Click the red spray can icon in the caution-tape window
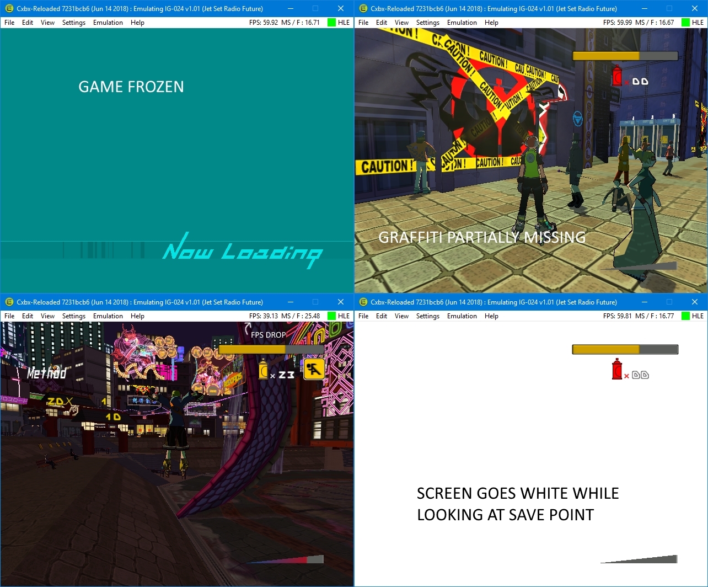 [617, 76]
